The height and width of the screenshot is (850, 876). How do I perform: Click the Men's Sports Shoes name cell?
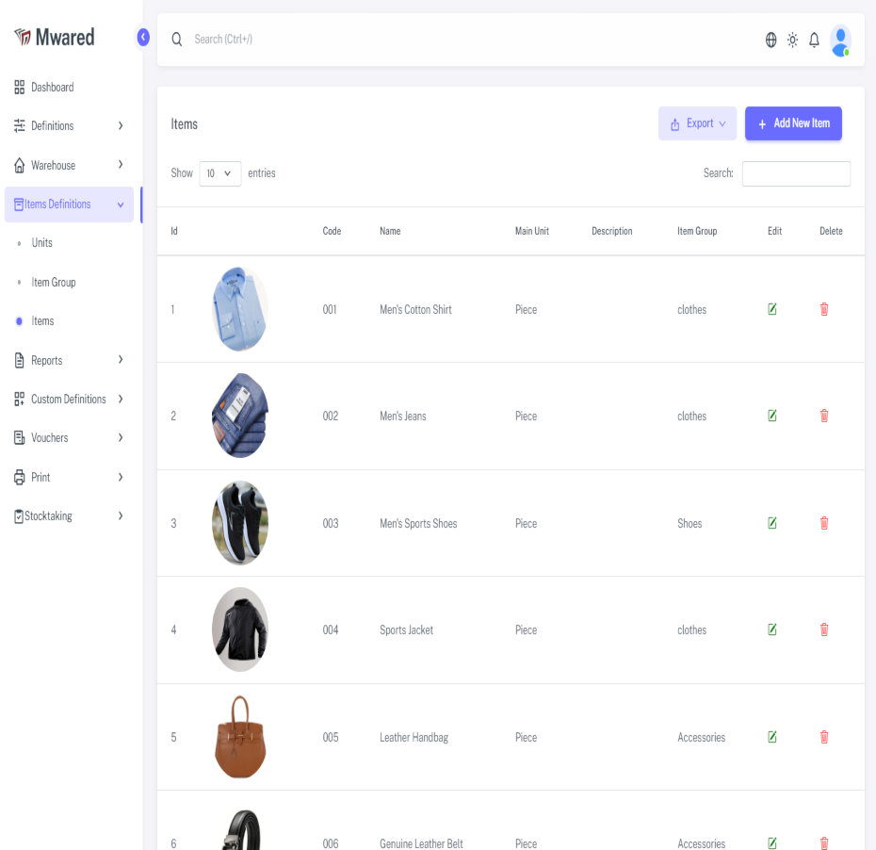418,523
